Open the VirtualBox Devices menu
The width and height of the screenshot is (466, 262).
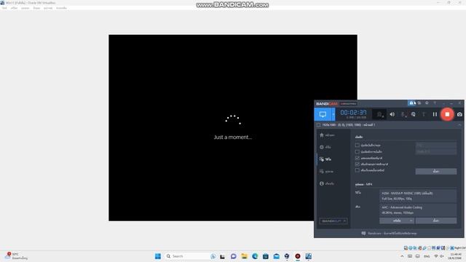[x=48, y=8]
